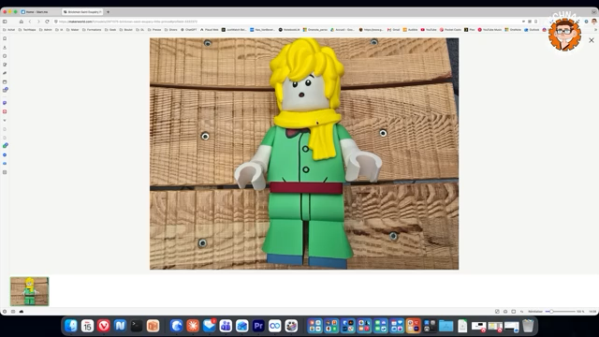Navigate forward in history
599x337 pixels.
click(38, 22)
